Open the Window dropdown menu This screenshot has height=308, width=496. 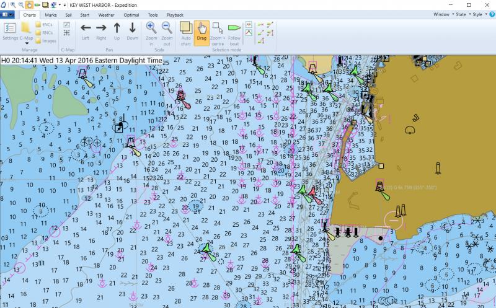pyautogui.click(x=443, y=14)
